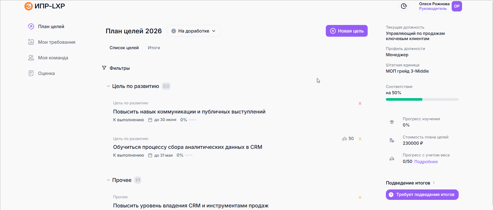The image size is (493, 210).
Task: Click orange priority arrows on CRM analytics goal
Action: (360, 139)
